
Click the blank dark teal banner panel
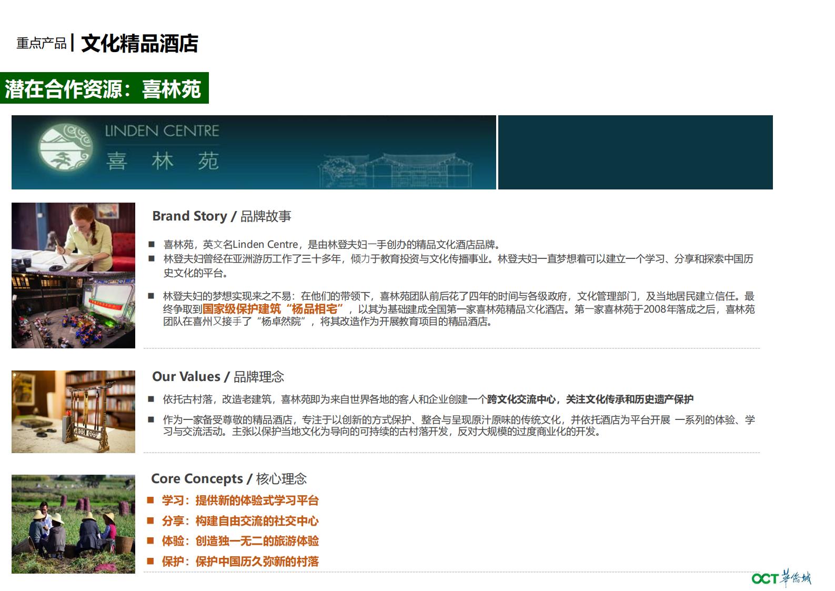pyautogui.click(x=636, y=152)
